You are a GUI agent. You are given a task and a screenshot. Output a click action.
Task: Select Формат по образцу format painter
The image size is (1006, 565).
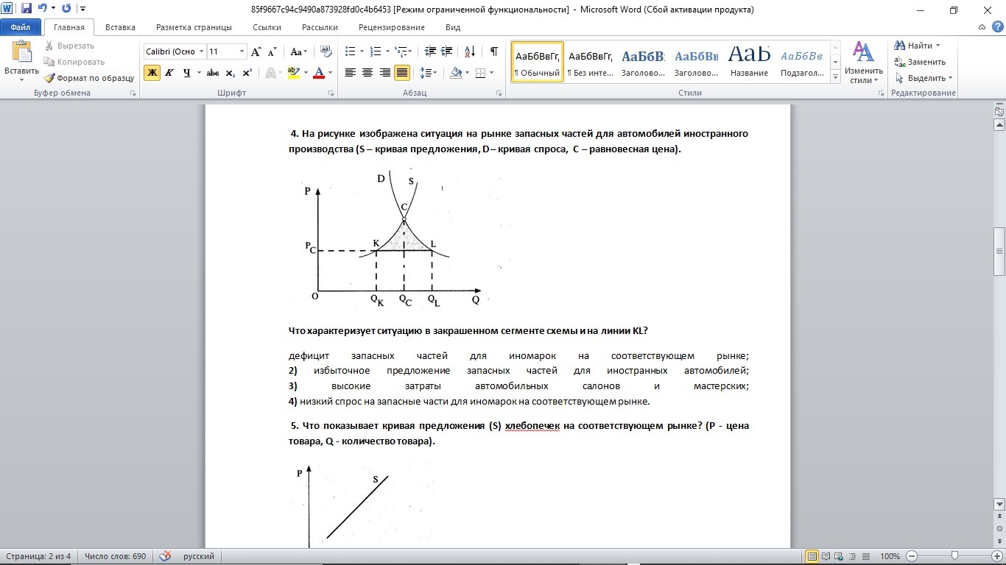tap(89, 78)
